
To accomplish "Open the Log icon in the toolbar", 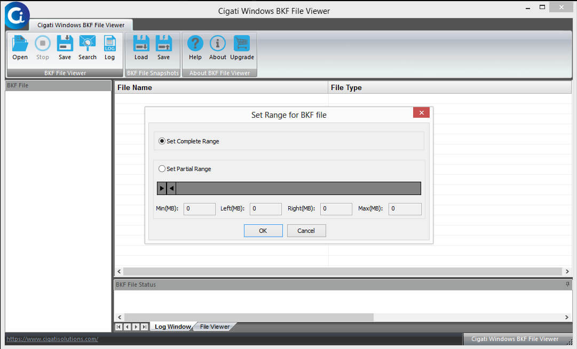I will coord(109,44).
